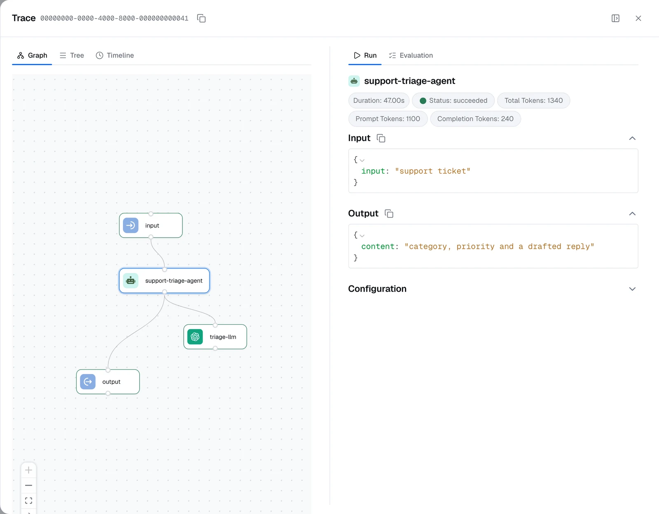Click the Completion Tokens: 240 chip
The image size is (659, 514).
475,119
